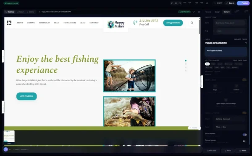Image resolution: width=252 pixels, height=156 pixels.
Task: Click the lock icon beside the URL
Action: [39, 12]
